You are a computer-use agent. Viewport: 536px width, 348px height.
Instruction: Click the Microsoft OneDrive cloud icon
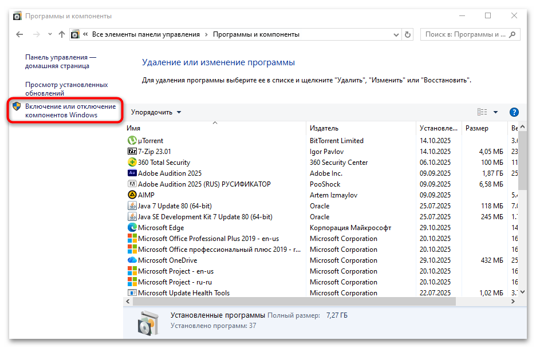(x=132, y=260)
